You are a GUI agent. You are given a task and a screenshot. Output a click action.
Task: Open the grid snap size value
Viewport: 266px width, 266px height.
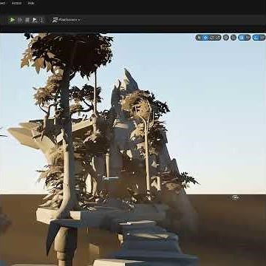[248, 38]
